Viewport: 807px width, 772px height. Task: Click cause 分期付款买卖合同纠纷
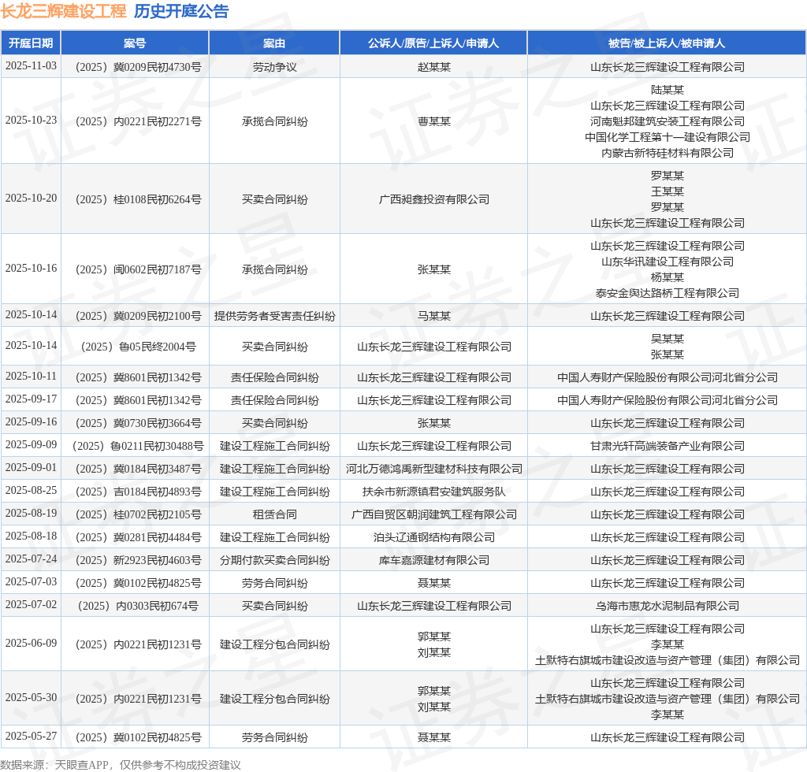274,561
